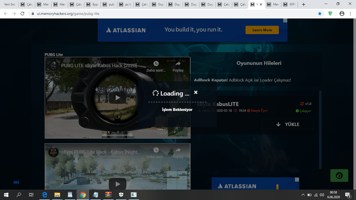The height and width of the screenshot is (200, 356).
Task: Open the sByte PUBG Lite Hack - Kabus title
Action: 101,152
